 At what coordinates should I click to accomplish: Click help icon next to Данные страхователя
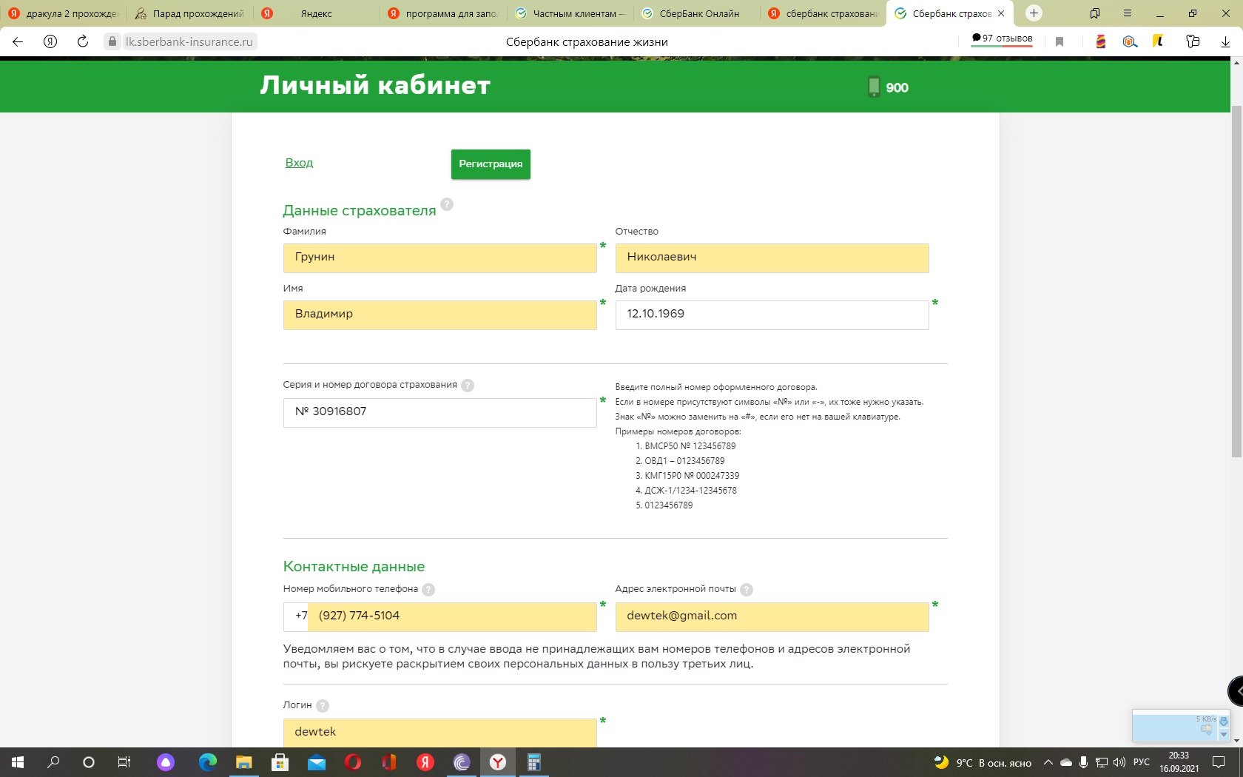point(447,204)
